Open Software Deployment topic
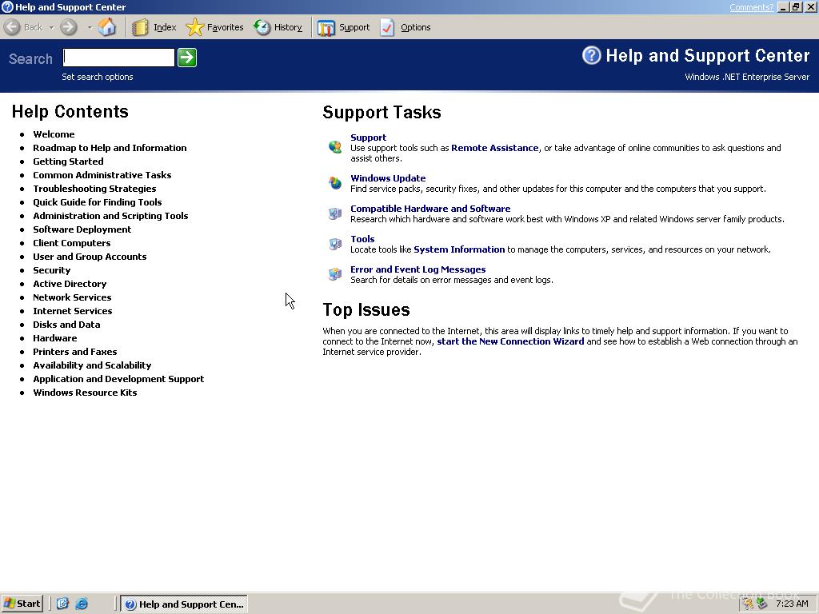Screen dimensions: 819x614 pos(82,229)
